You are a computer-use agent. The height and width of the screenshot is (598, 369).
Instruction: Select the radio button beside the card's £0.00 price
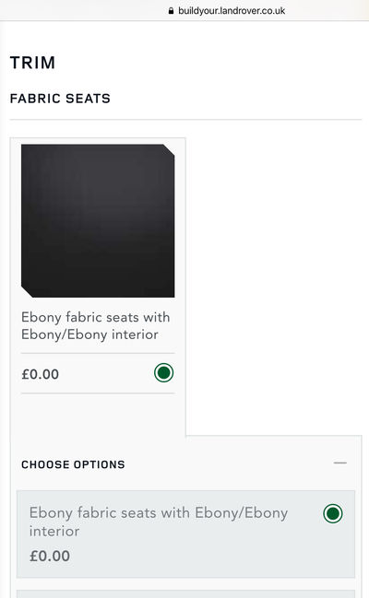coord(164,372)
